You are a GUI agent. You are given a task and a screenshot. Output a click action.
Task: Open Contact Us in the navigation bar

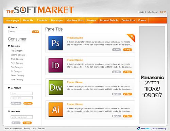pos(128,20)
